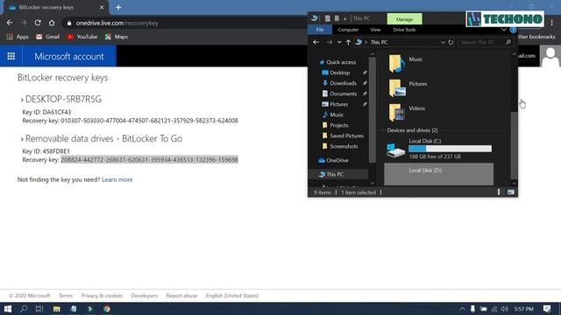The image size is (561, 315).
Task: Open the address bar history dropdown
Action: point(443,42)
